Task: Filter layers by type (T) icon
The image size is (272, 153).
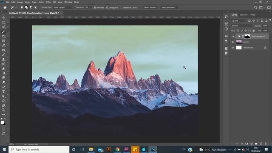Action: pyautogui.click(x=258, y=21)
